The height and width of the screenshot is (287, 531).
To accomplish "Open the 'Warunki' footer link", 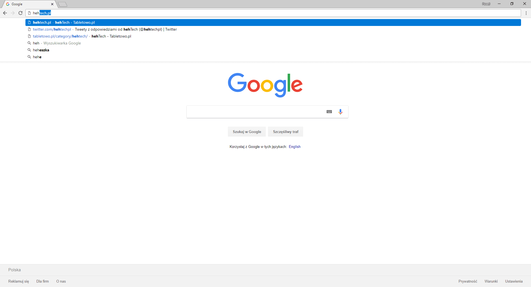I will click(x=491, y=281).
